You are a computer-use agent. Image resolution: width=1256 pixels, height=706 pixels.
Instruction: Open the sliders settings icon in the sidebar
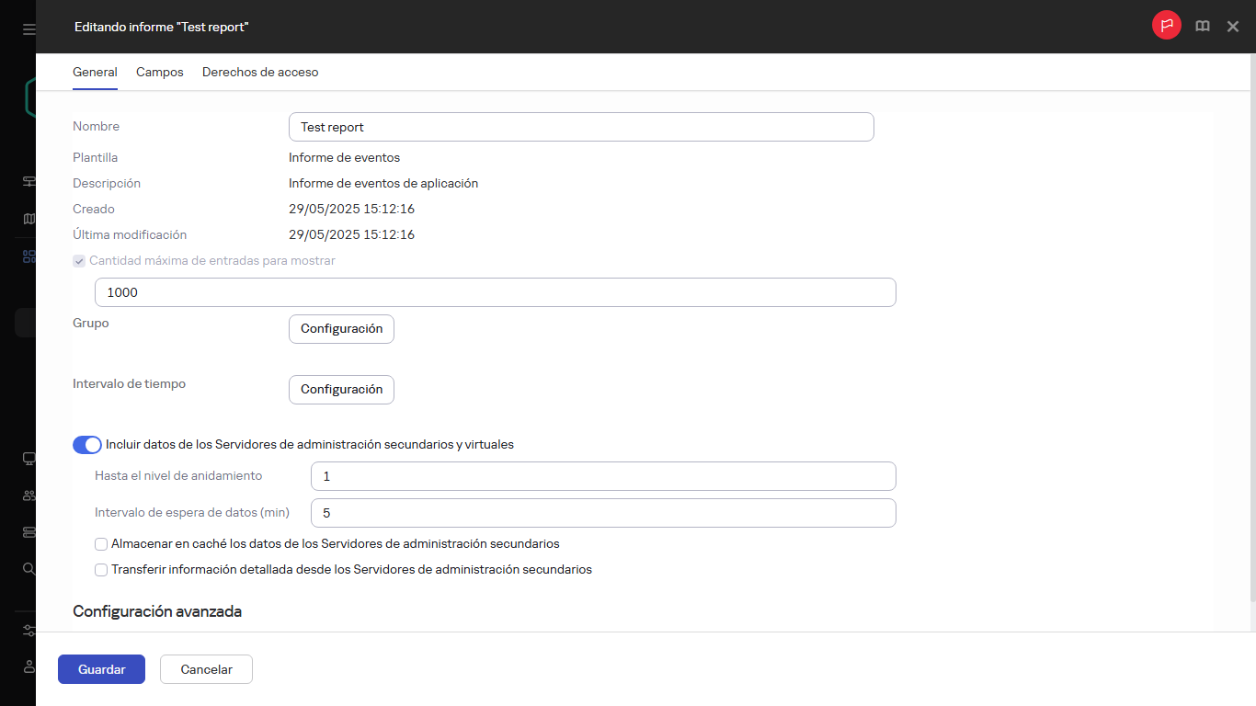pos(29,631)
